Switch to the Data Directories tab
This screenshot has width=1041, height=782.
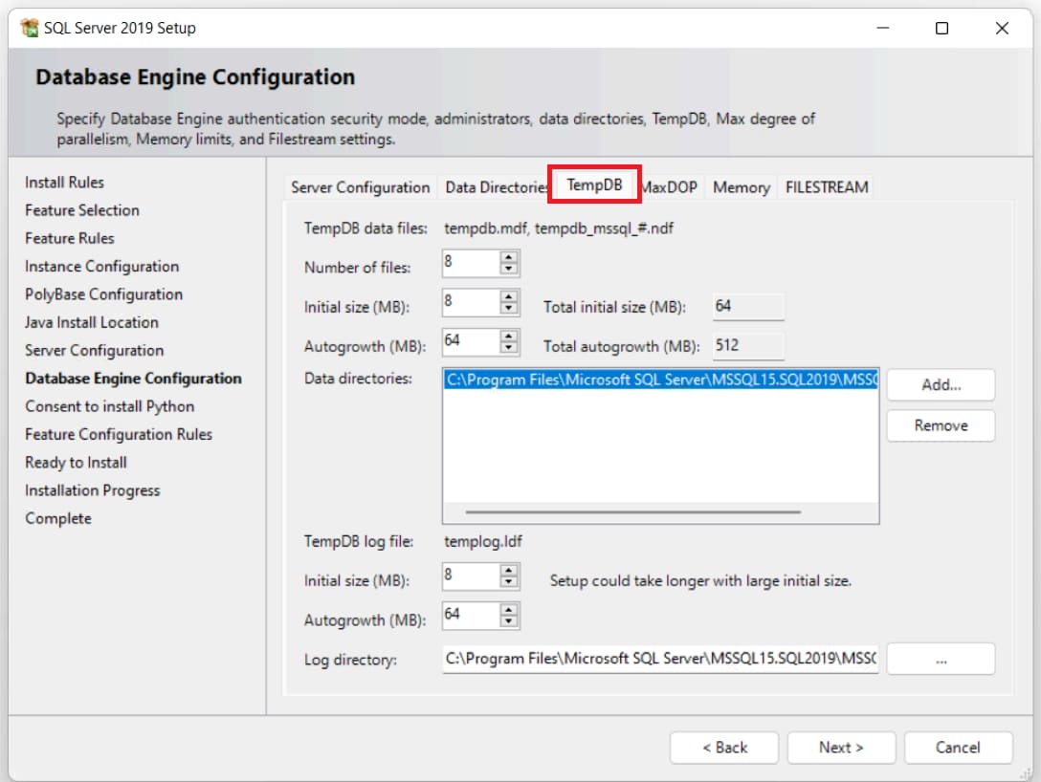(496, 187)
